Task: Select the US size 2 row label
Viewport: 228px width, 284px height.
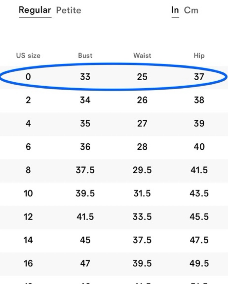Action: (28, 100)
